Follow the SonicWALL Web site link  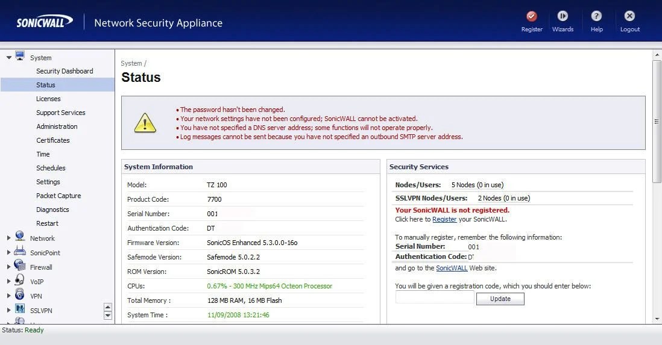point(452,268)
